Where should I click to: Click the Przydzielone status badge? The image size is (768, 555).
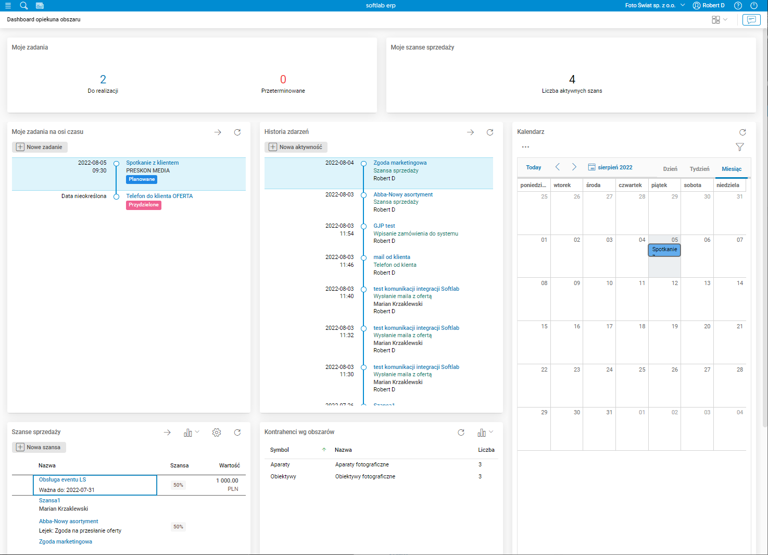click(x=144, y=205)
